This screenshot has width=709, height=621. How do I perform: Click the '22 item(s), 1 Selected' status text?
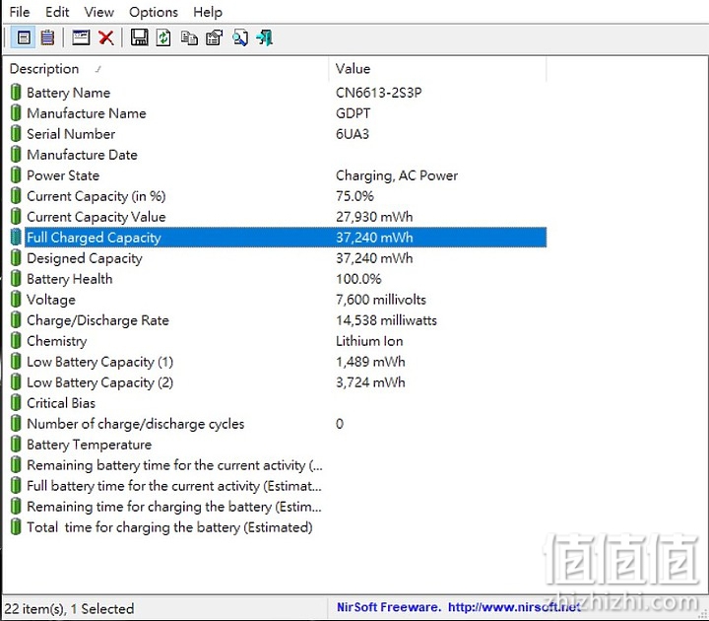point(69,609)
